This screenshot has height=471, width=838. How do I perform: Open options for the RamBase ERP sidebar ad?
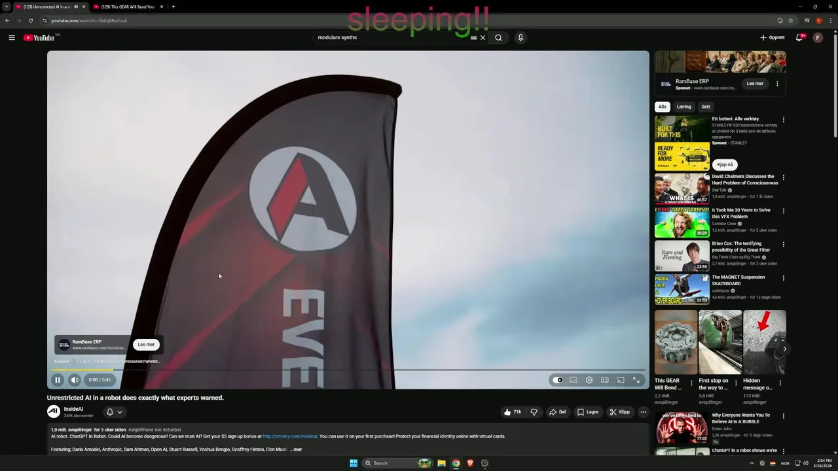[x=777, y=84]
